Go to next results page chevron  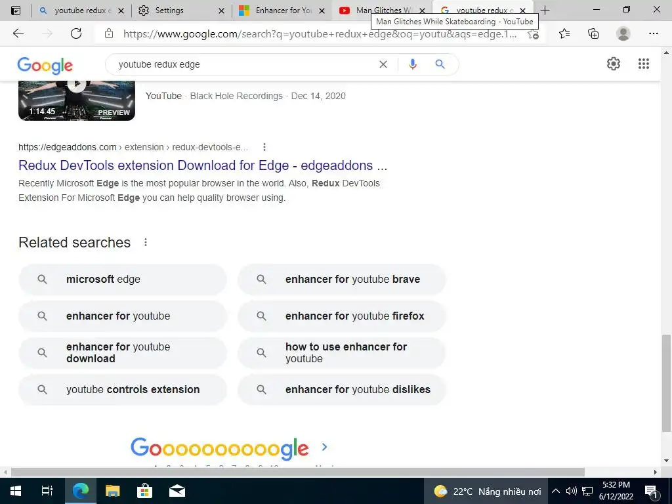pos(324,447)
